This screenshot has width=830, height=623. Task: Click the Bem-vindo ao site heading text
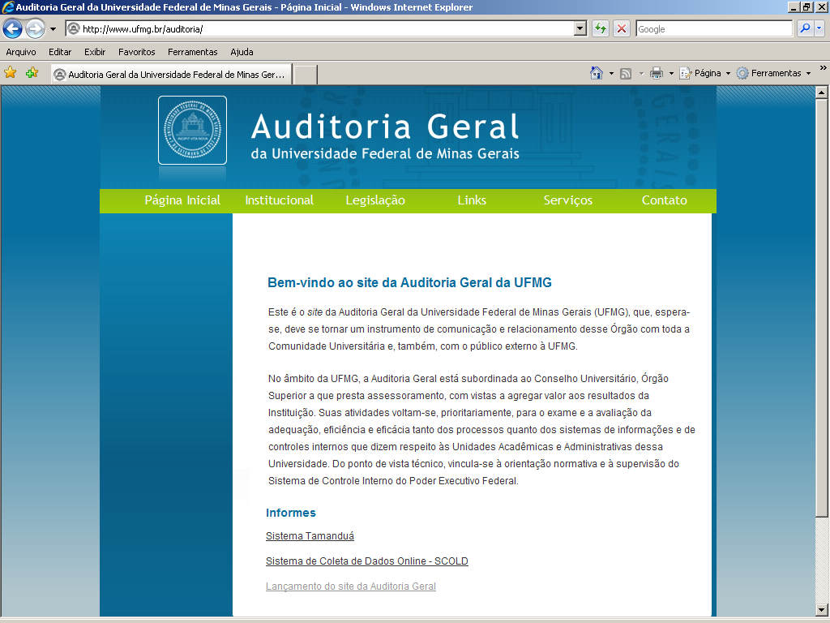pos(409,282)
